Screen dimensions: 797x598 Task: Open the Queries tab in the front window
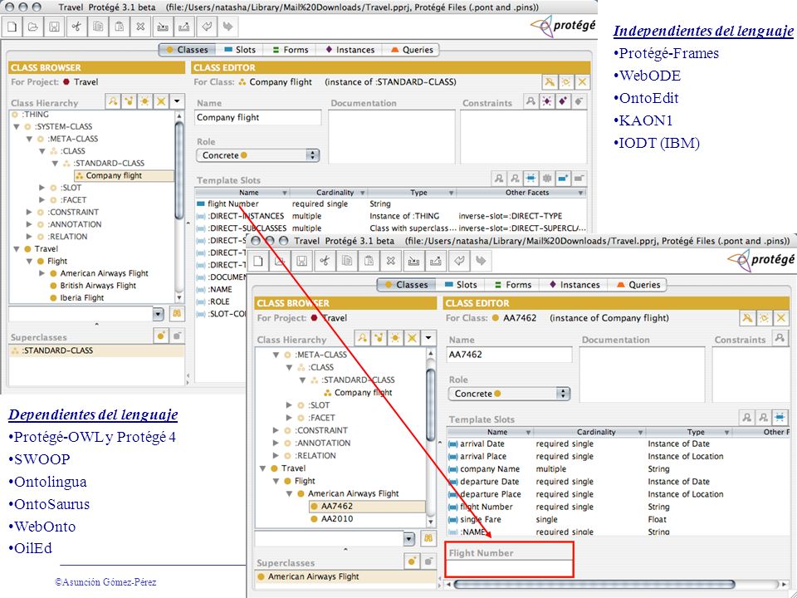639,285
